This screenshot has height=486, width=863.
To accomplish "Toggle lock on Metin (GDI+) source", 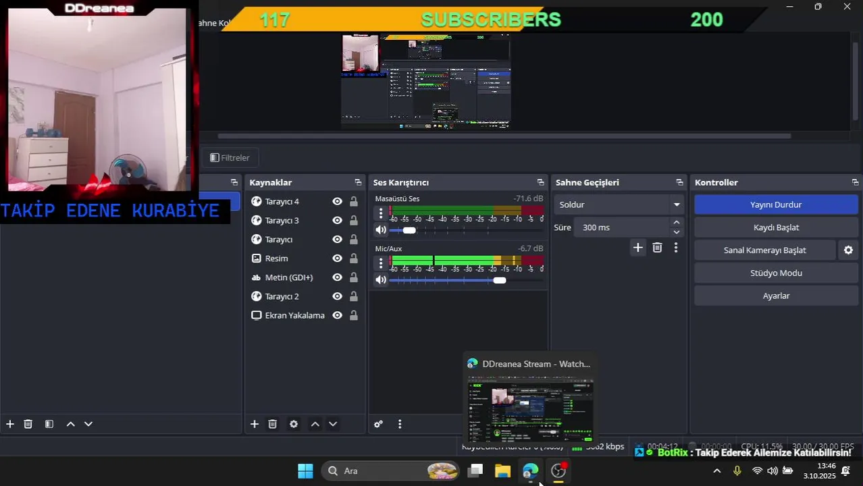I will pyautogui.click(x=353, y=277).
